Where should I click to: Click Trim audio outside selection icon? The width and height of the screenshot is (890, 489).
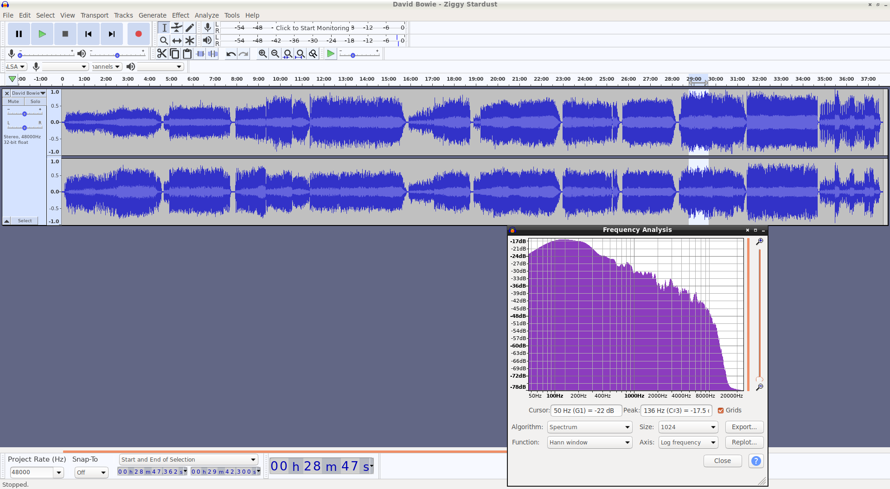point(200,54)
